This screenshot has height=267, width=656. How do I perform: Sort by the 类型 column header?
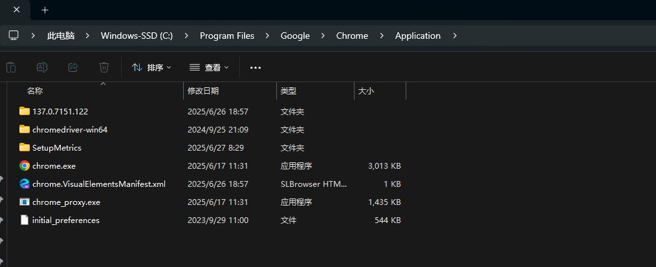click(289, 91)
